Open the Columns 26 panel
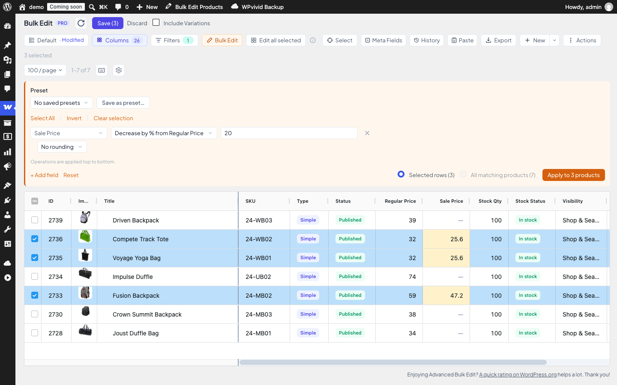The image size is (617, 385). pos(120,40)
